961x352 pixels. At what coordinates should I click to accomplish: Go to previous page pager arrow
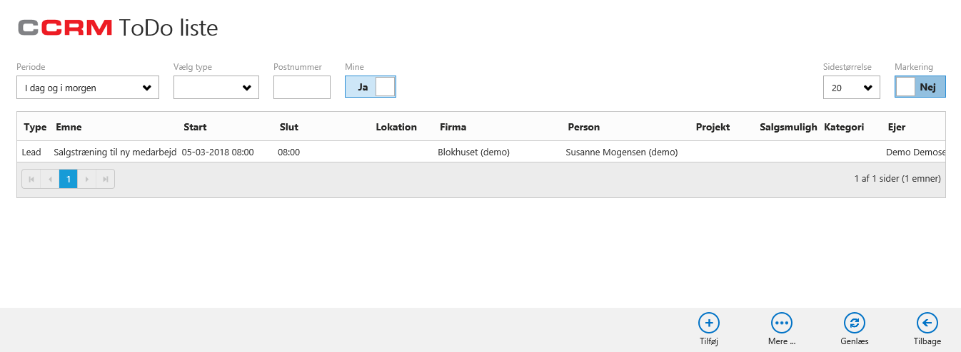pos(50,179)
